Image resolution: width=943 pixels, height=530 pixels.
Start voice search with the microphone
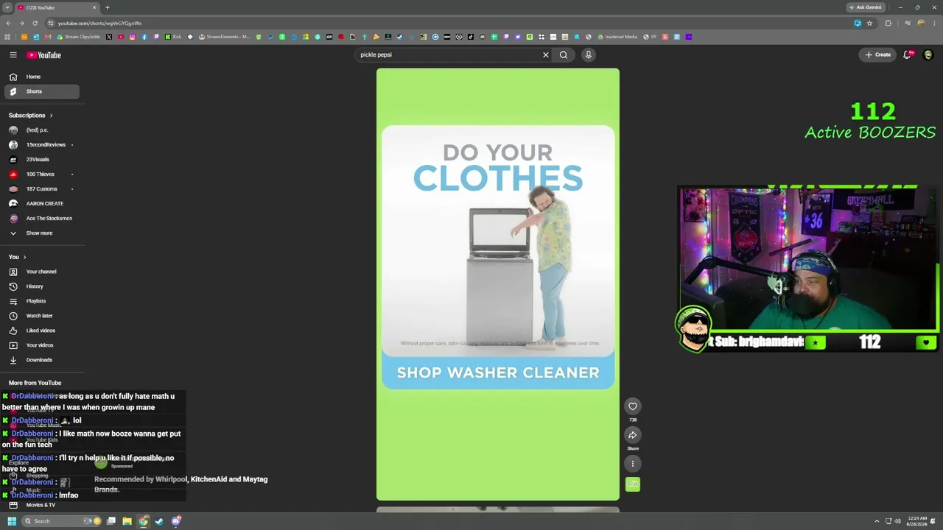coord(589,55)
